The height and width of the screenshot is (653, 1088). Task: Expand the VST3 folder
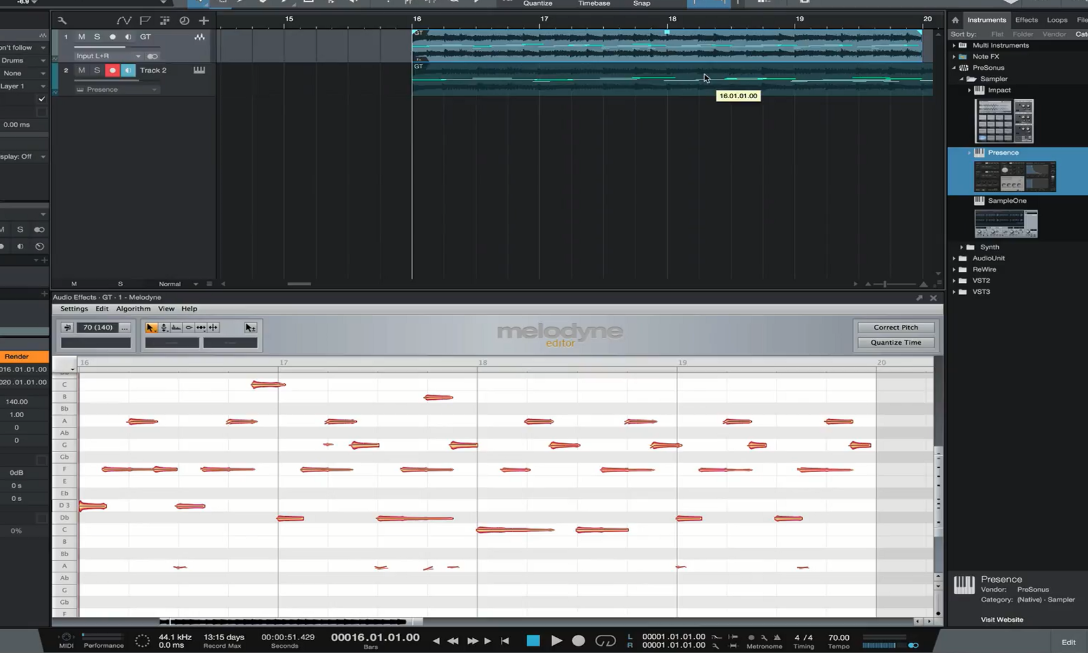click(954, 292)
